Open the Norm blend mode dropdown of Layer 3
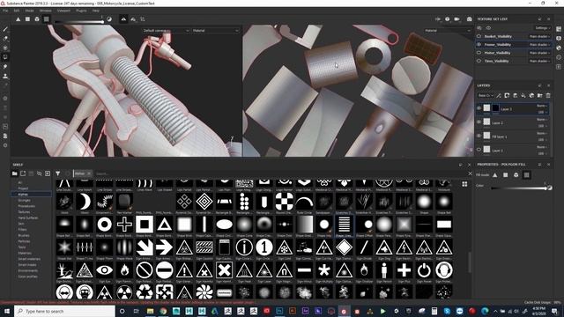The image size is (564, 317). 542,106
